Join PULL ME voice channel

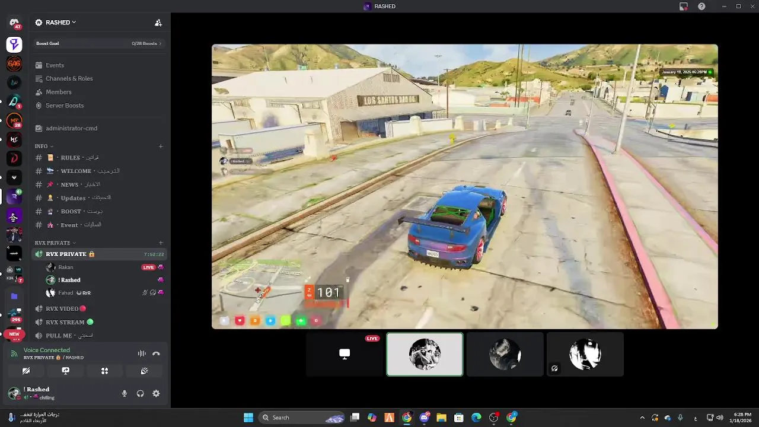tap(98, 336)
